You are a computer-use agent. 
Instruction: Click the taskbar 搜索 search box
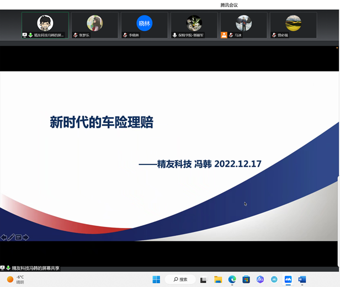(x=180, y=279)
